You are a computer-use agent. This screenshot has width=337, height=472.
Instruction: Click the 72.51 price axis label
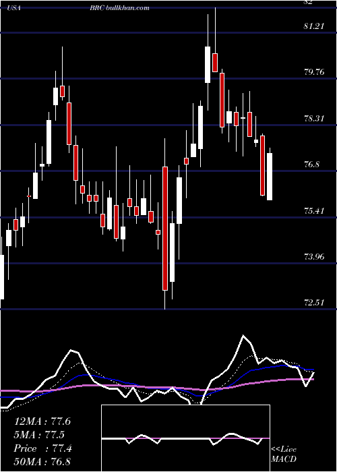(x=315, y=303)
